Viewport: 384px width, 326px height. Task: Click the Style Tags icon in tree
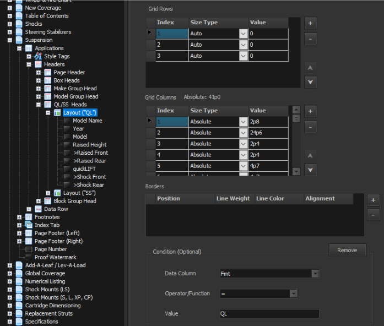38,56
